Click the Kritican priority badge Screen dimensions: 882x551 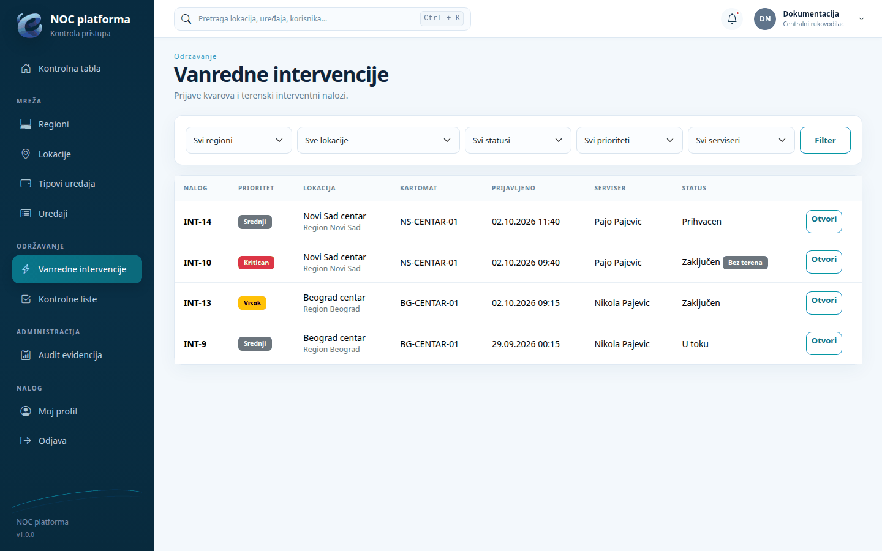(x=256, y=263)
